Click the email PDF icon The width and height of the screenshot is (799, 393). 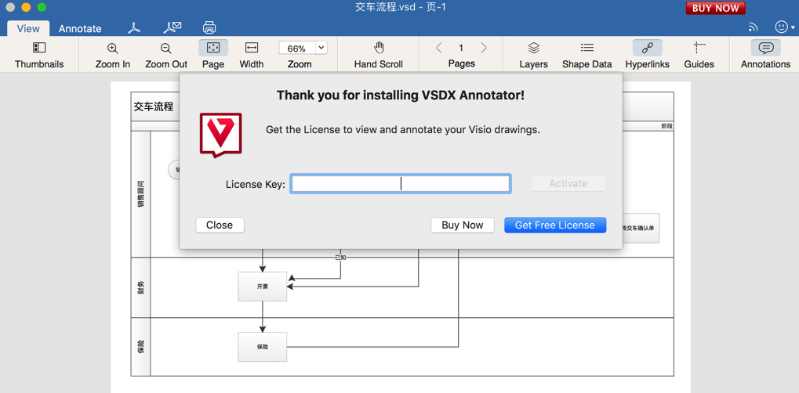173,27
